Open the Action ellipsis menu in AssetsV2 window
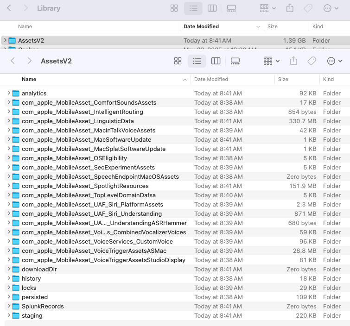The width and height of the screenshot is (350, 326). [334, 61]
